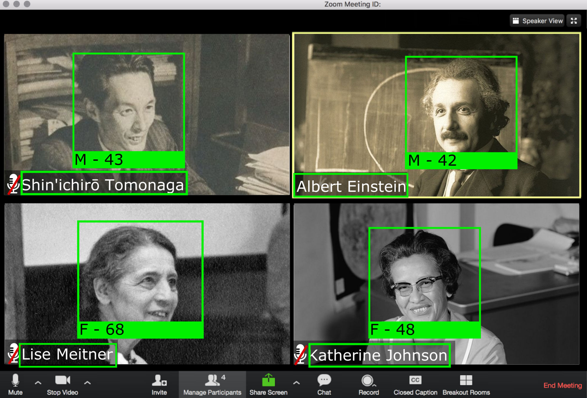
Task: Click the End Meeting button
Action: point(562,385)
